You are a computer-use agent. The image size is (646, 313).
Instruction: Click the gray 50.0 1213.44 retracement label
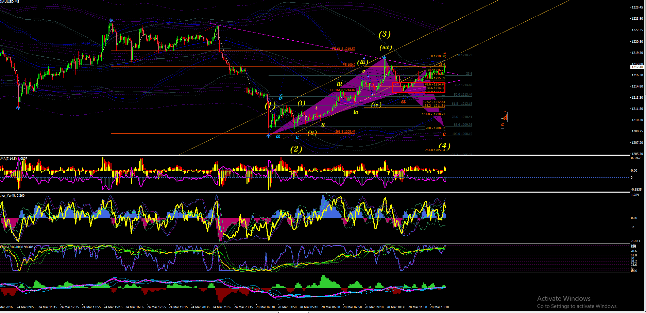tap(463, 95)
